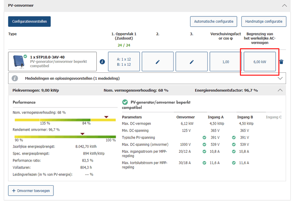Click the grey info icon in Mededelingen bar
The width and height of the screenshot is (293, 201).
[15, 78]
